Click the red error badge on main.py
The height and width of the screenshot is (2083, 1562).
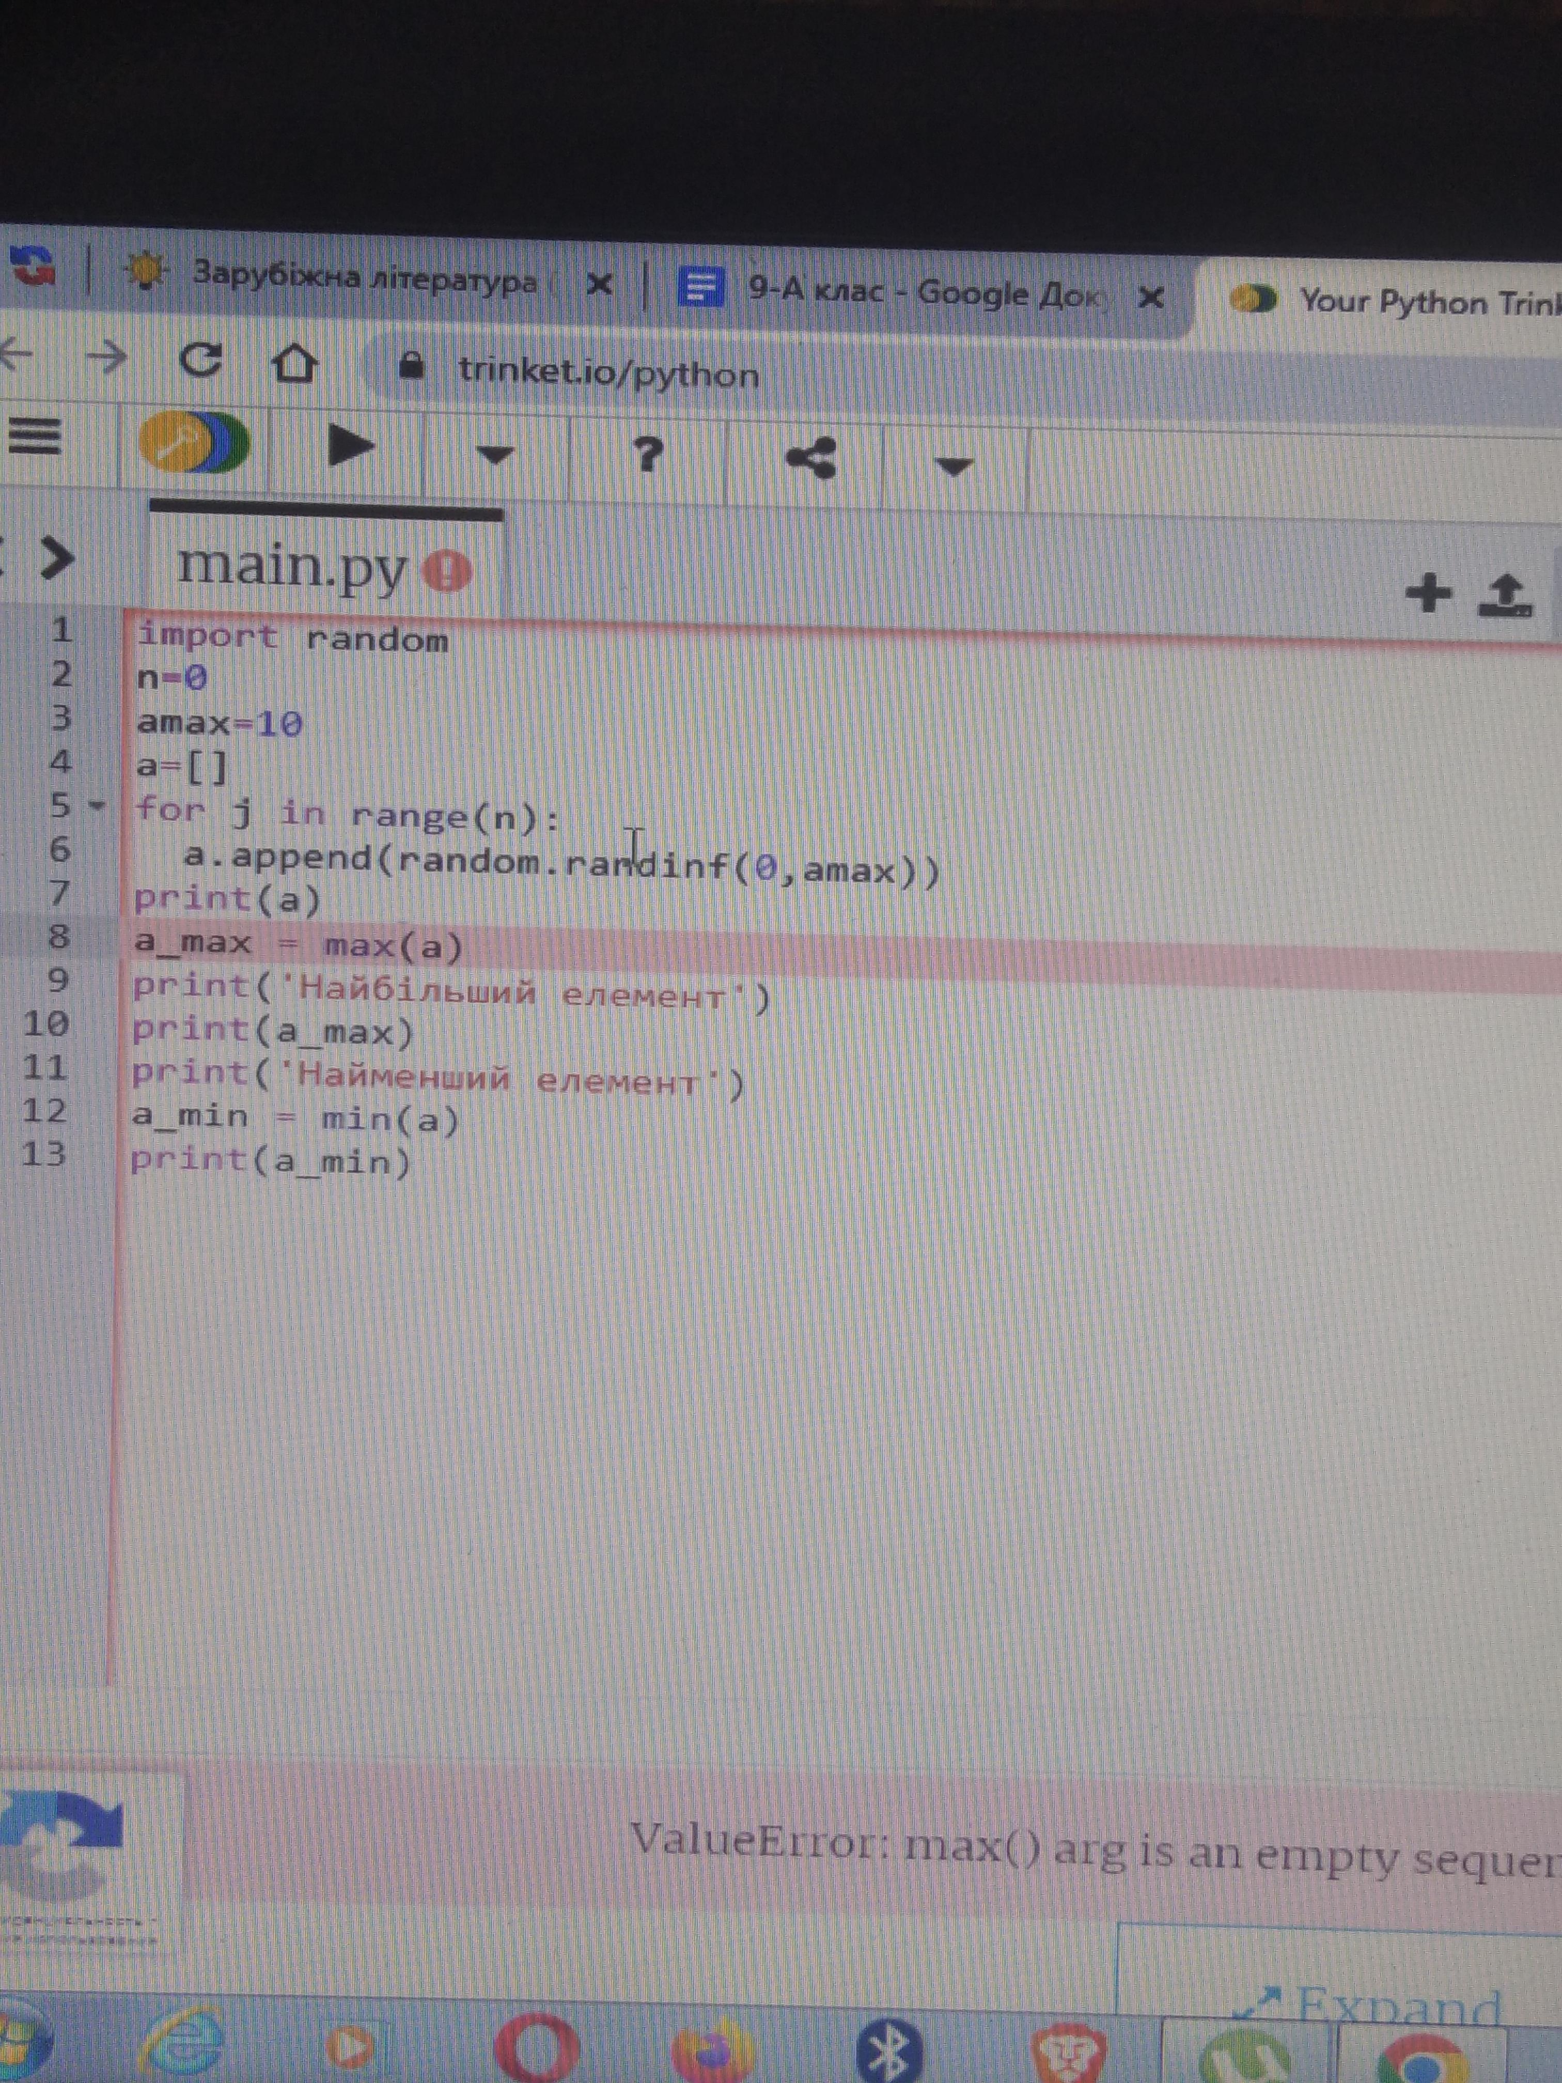click(x=447, y=571)
